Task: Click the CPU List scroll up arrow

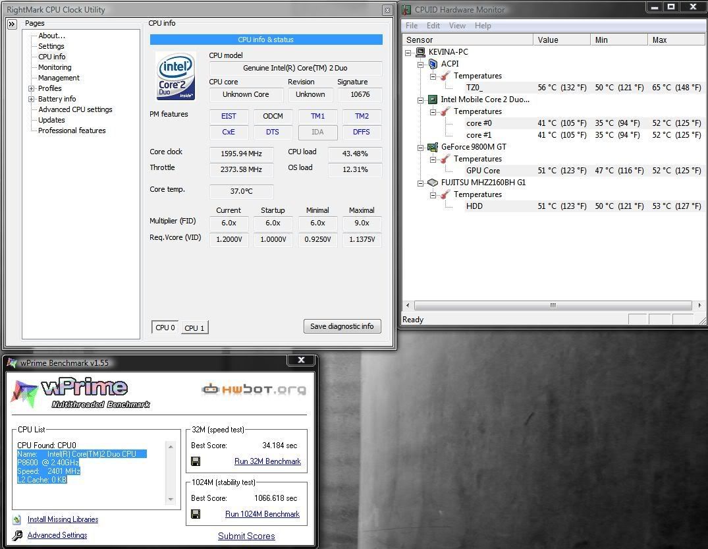Action: click(171, 446)
